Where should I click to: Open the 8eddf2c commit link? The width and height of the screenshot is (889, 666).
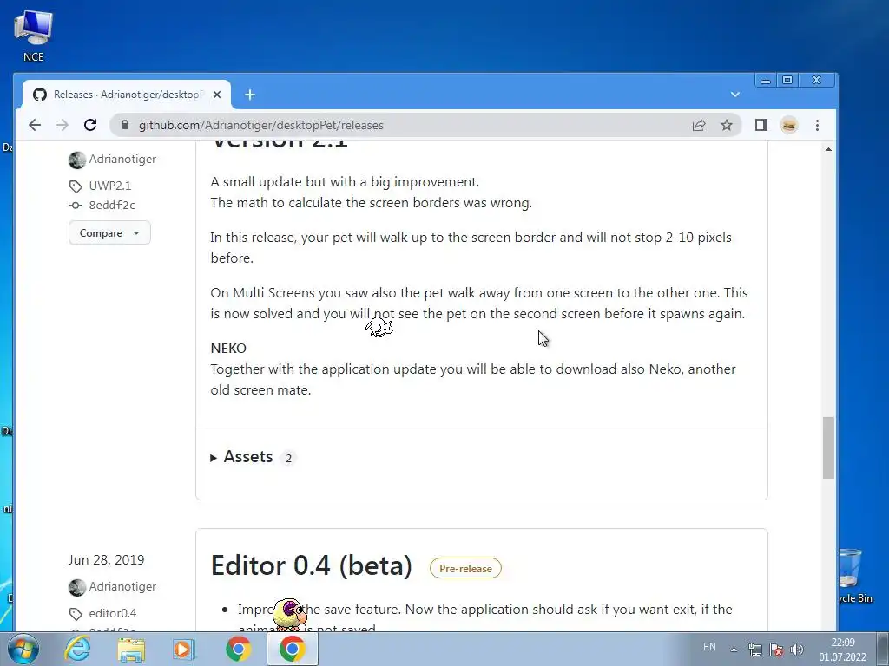(112, 205)
